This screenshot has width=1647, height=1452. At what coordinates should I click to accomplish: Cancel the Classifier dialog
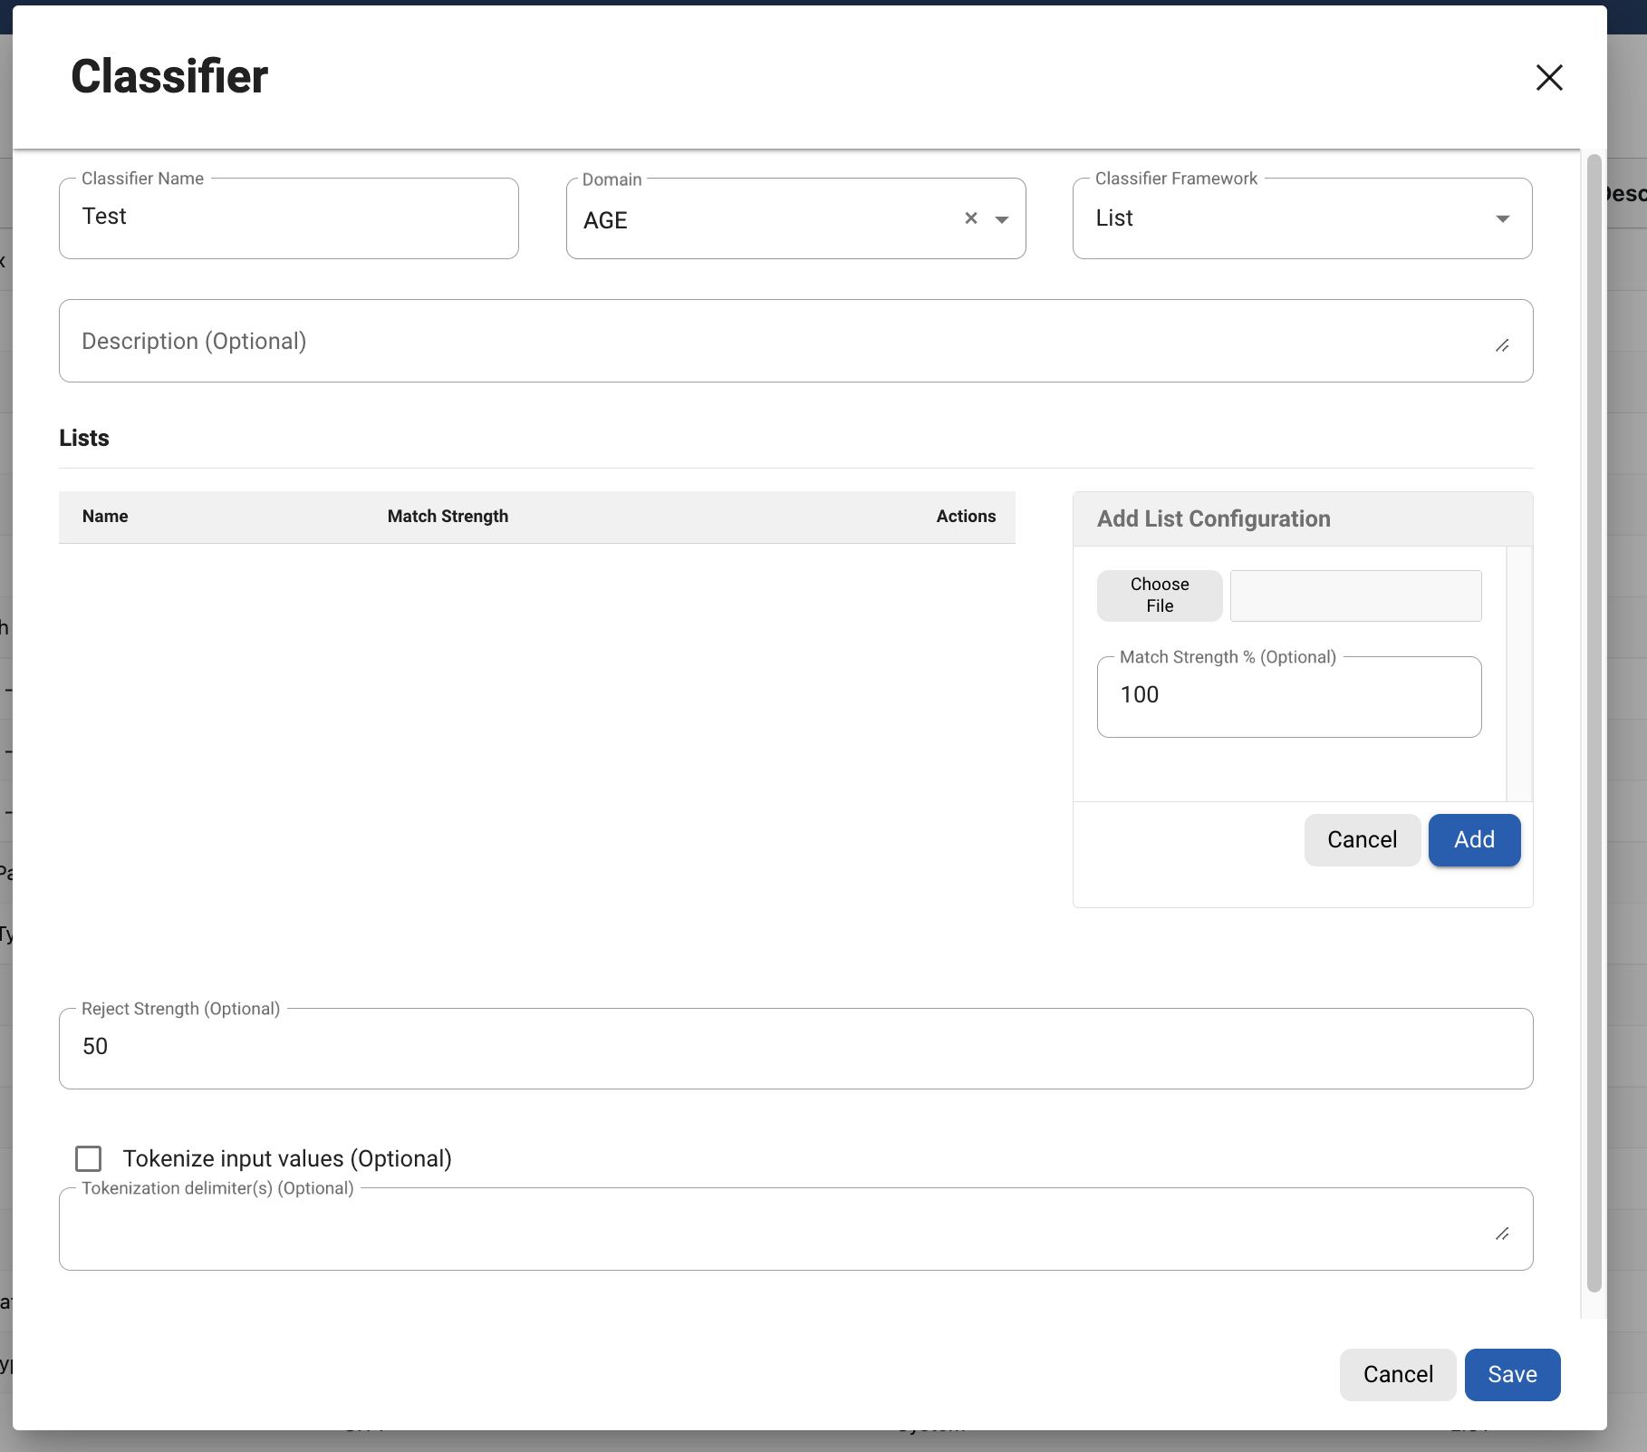pyautogui.click(x=1397, y=1375)
